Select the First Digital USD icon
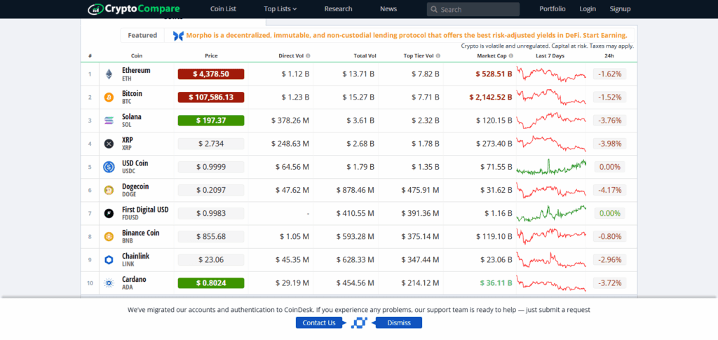This screenshot has height=340, width=718. (109, 213)
